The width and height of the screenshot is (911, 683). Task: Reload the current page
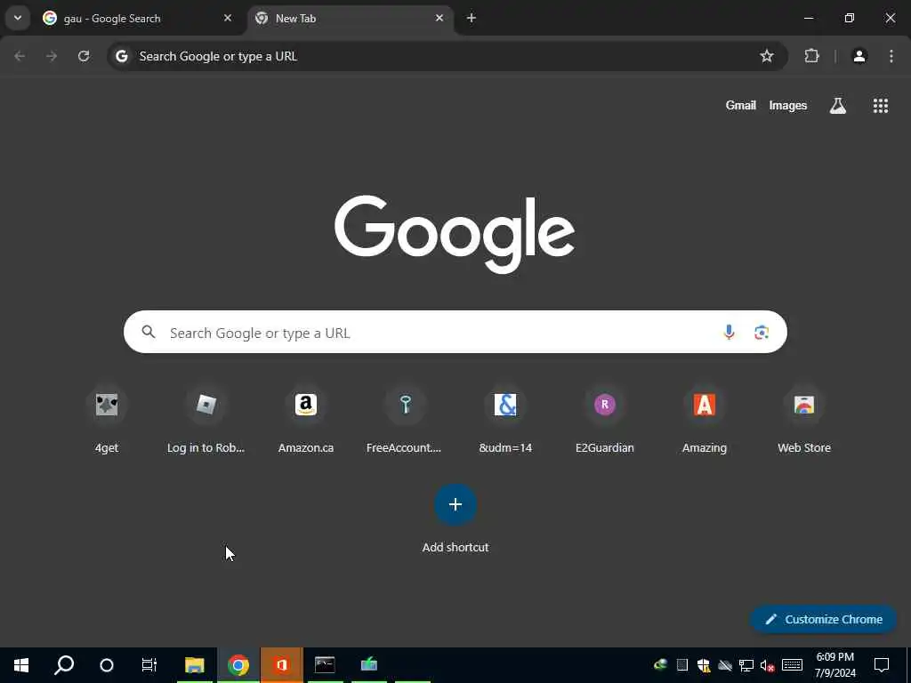84,56
